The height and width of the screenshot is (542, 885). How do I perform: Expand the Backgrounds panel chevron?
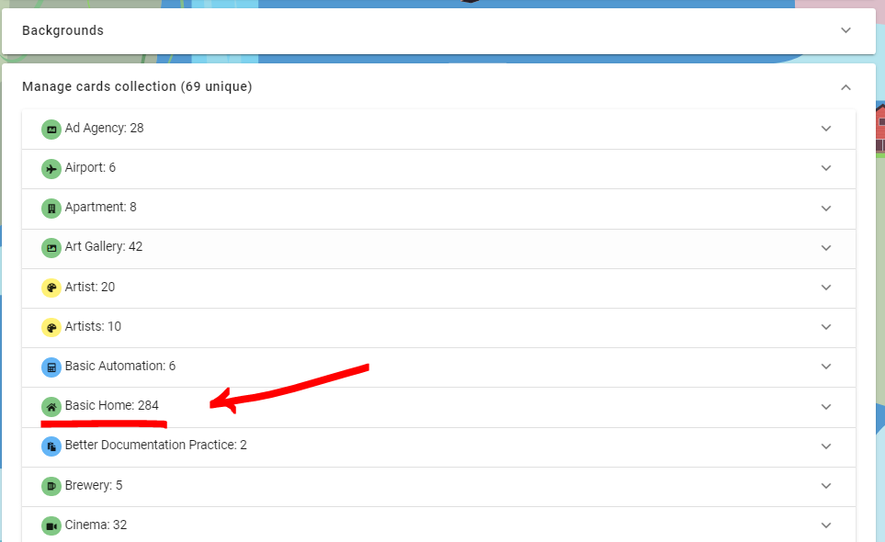[845, 30]
